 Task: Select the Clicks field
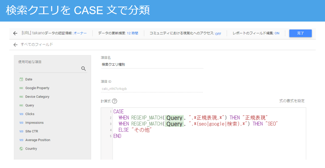[30, 114]
